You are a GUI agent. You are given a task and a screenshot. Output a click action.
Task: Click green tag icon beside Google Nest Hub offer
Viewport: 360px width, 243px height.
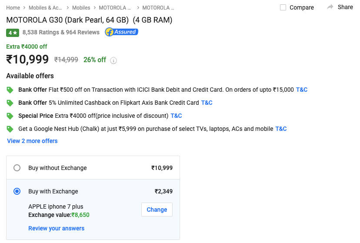(10, 129)
